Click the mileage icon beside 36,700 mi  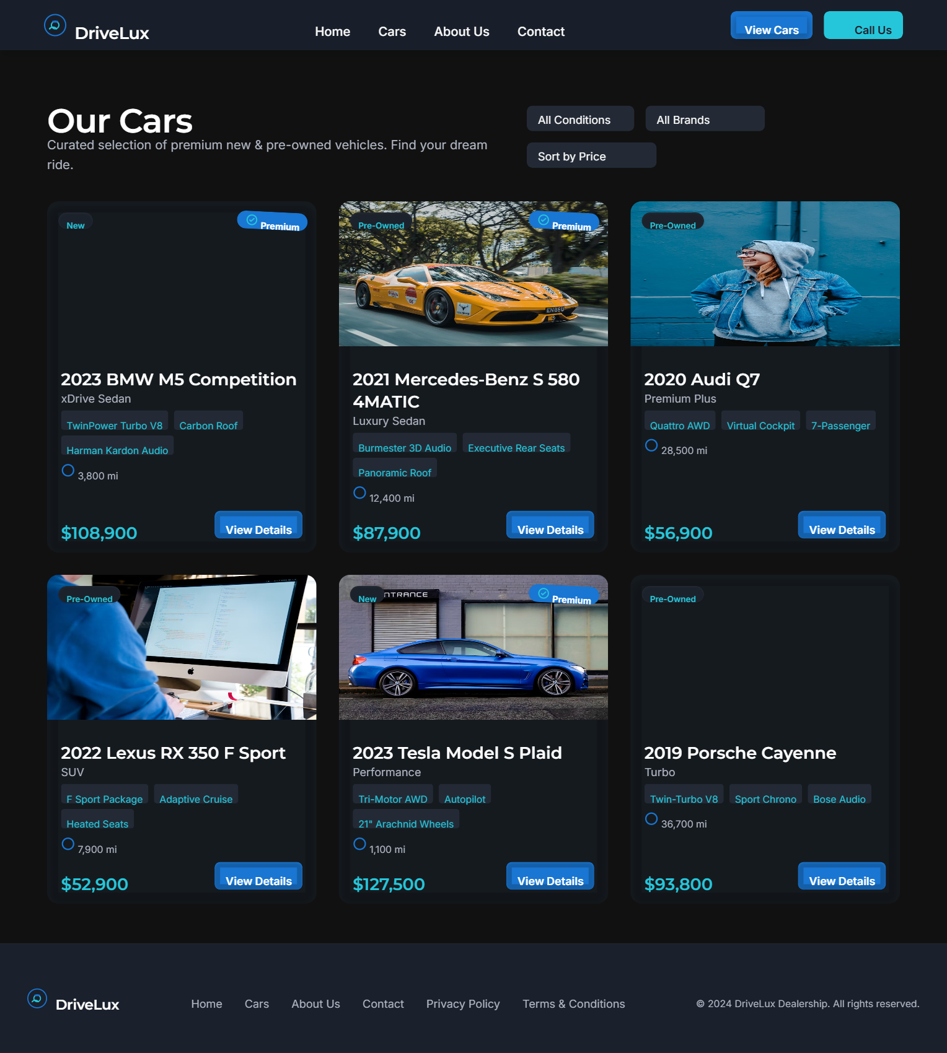coord(651,819)
